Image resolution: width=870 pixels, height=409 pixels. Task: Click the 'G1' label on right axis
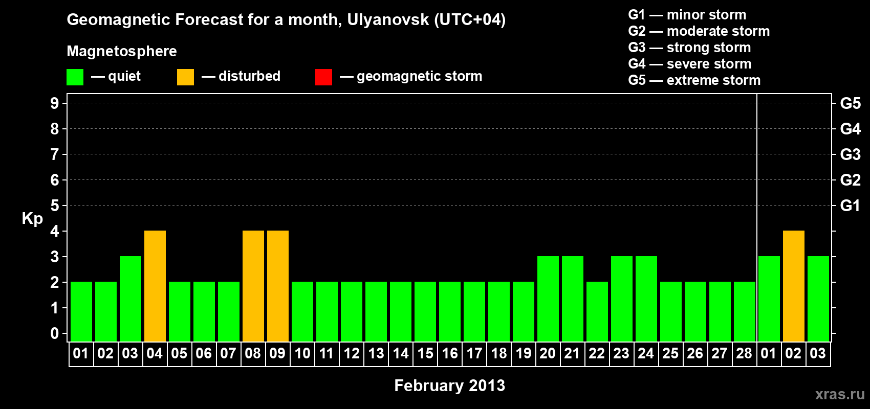[851, 206]
